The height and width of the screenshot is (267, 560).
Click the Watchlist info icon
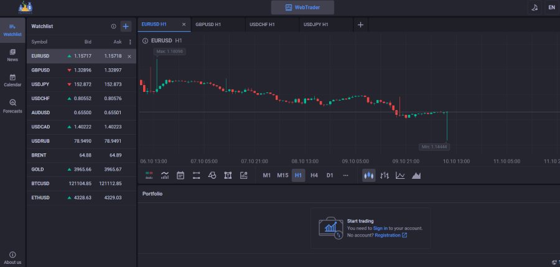[x=113, y=26]
